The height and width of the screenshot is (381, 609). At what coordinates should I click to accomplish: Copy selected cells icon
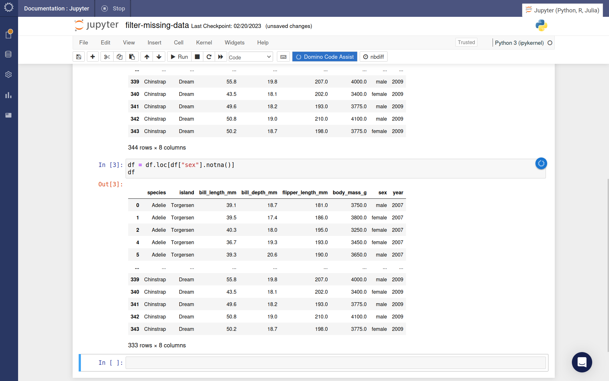[119, 57]
